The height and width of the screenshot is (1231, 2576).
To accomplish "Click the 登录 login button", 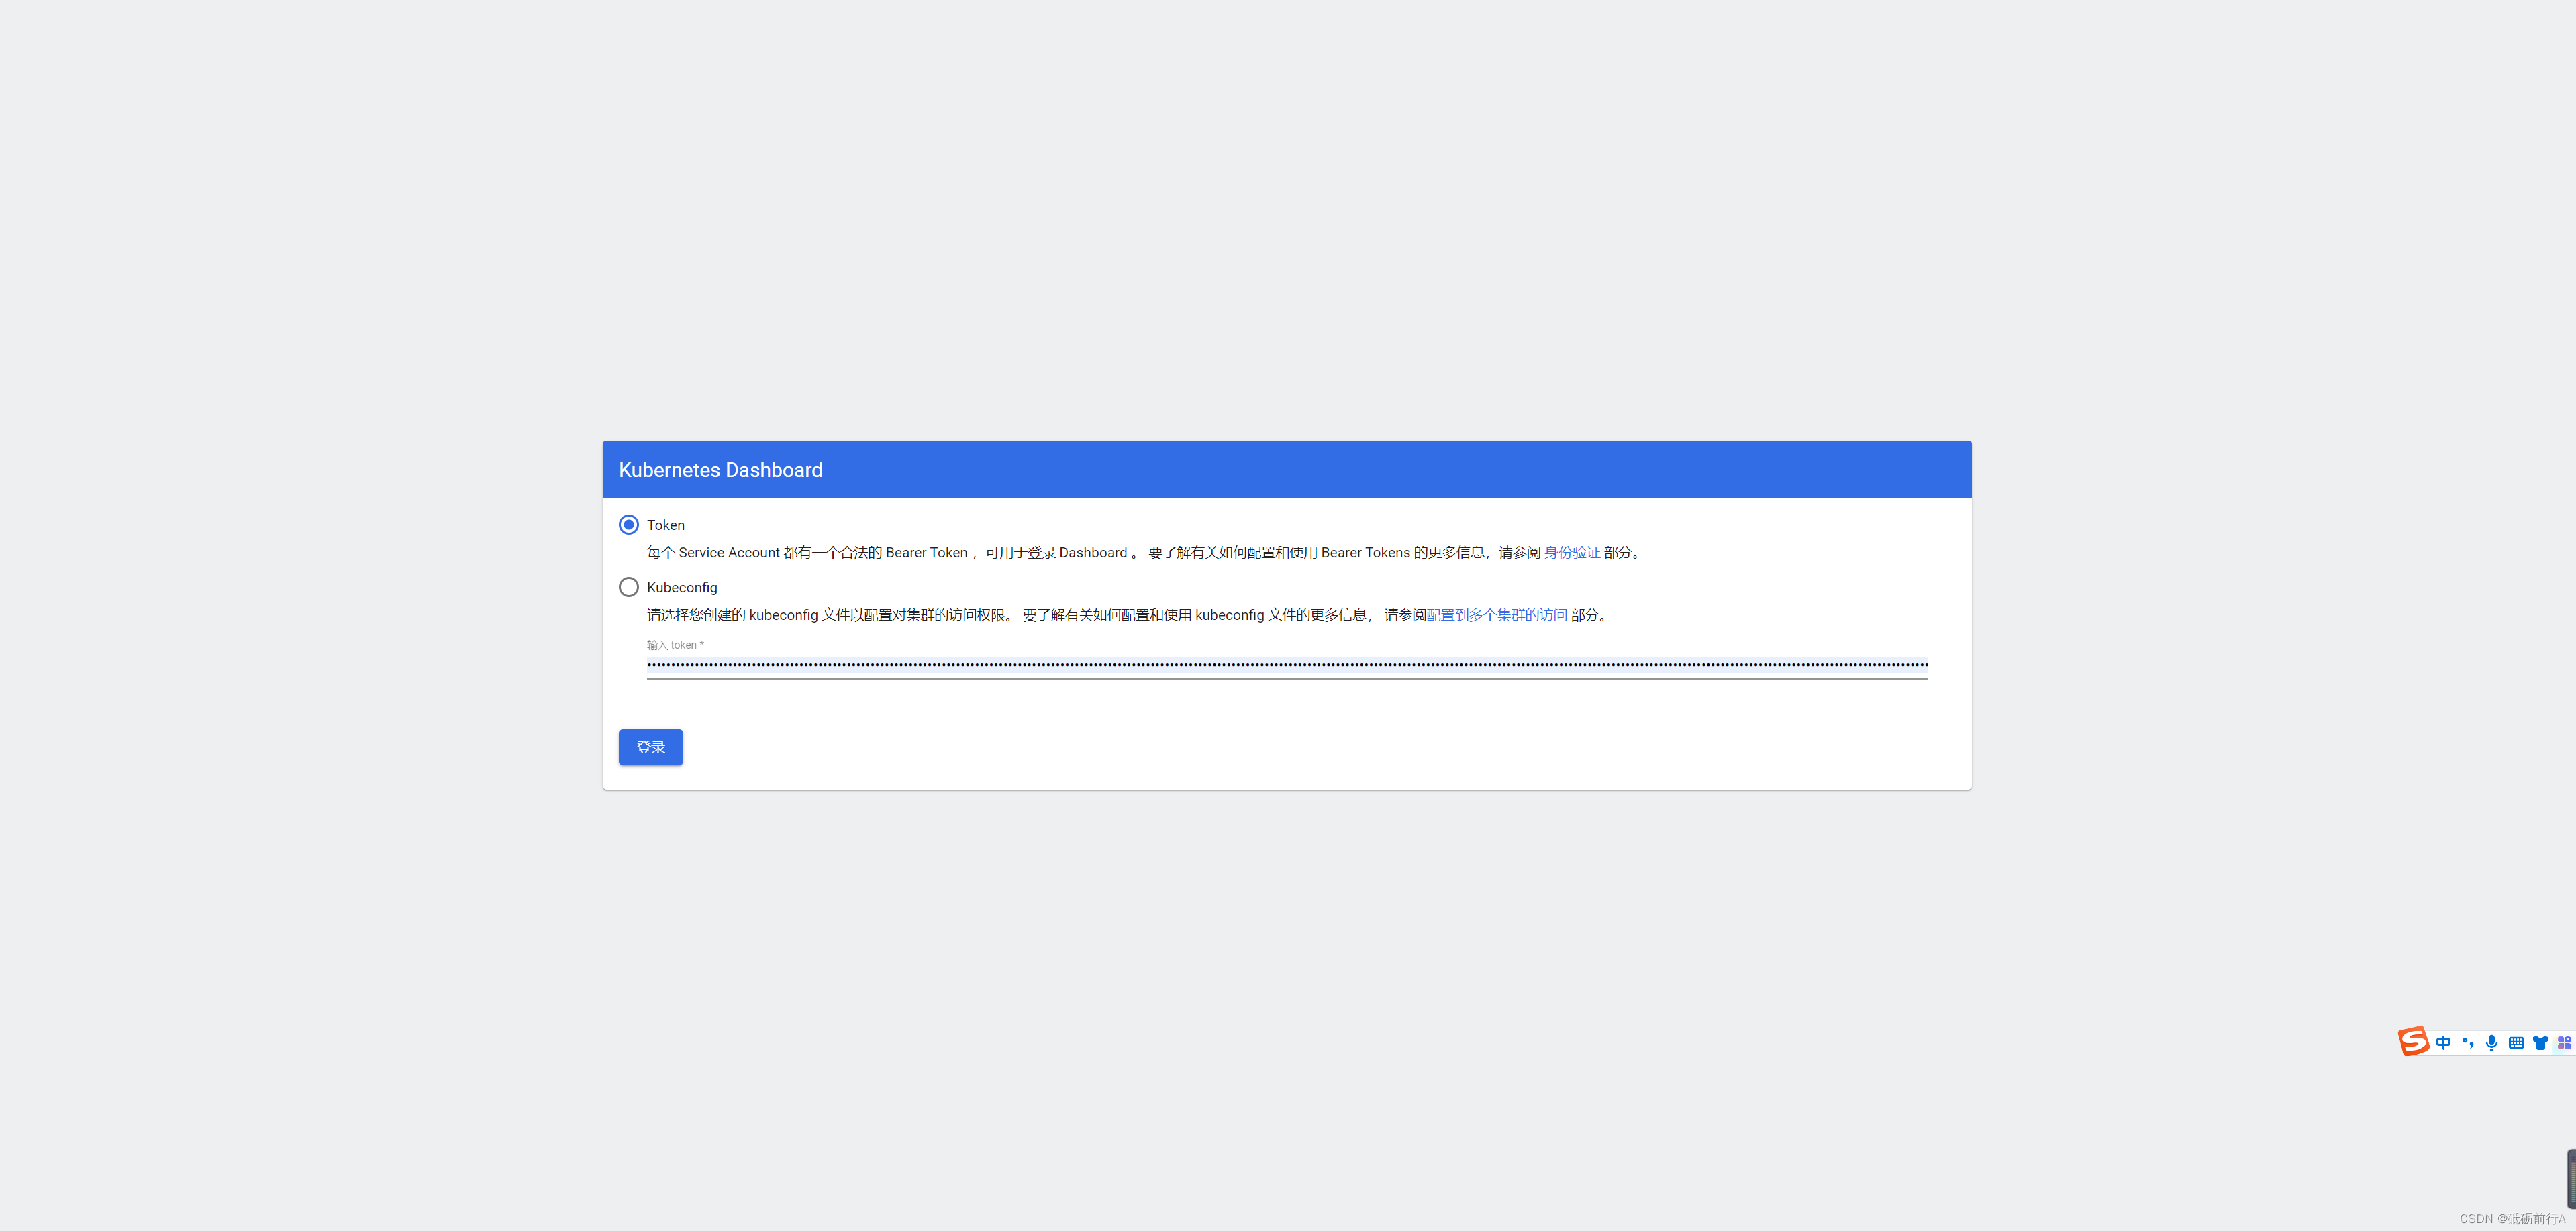I will [x=650, y=747].
